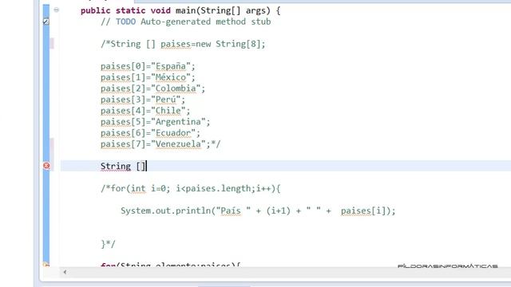Image resolution: width=511 pixels, height=287 pixels.
Task: Click the text paises[4]="Chile";
Action: tap(145, 111)
